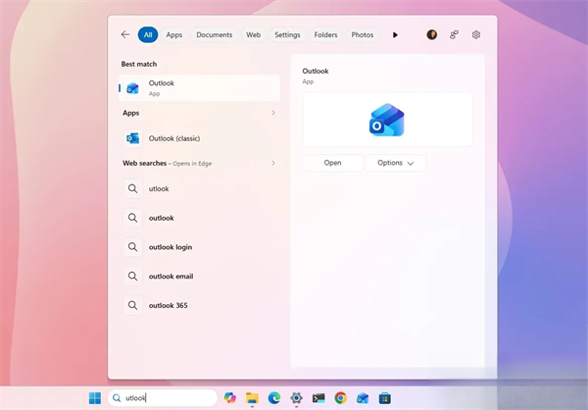Viewport: 588px width, 410px height.
Task: Click the search magnifier in taskbar box
Action: pyautogui.click(x=117, y=398)
